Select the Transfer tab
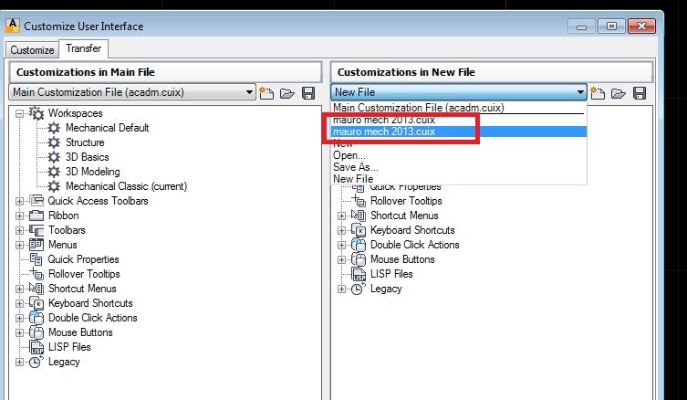This screenshot has height=400, width=687. pyautogui.click(x=83, y=48)
